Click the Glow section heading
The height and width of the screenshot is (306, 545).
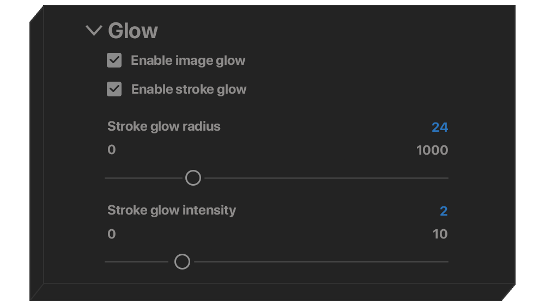pyautogui.click(x=133, y=30)
